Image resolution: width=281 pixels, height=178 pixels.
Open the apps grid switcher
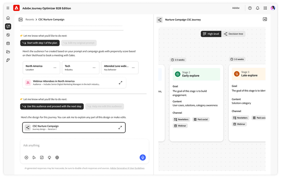coord(265,8)
